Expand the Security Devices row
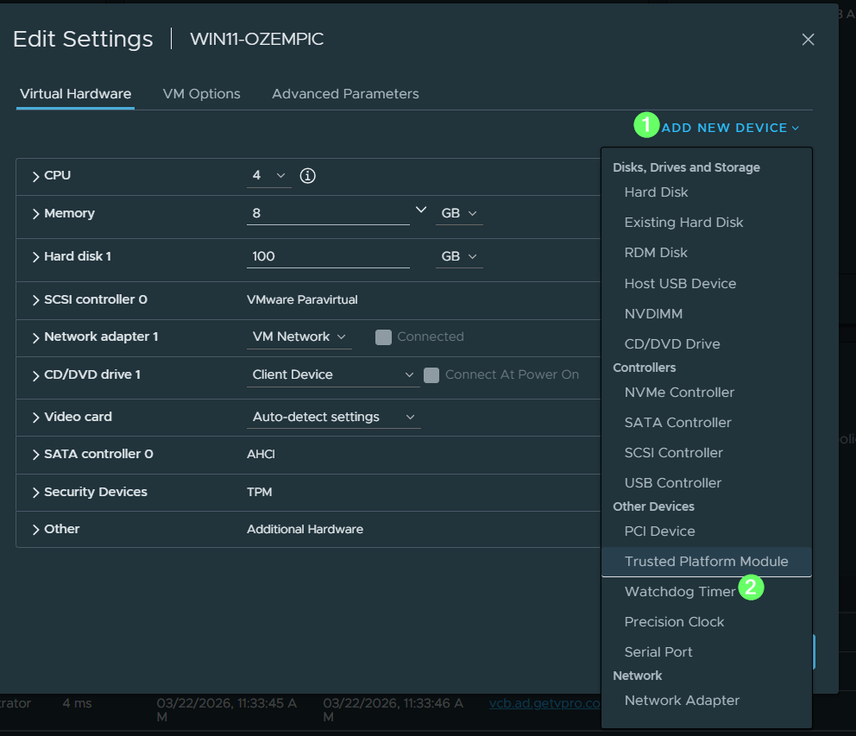Screen dimensions: 856x736 [x=36, y=492]
